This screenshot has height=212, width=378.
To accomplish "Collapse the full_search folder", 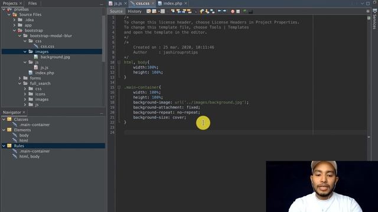I will 19,84.
